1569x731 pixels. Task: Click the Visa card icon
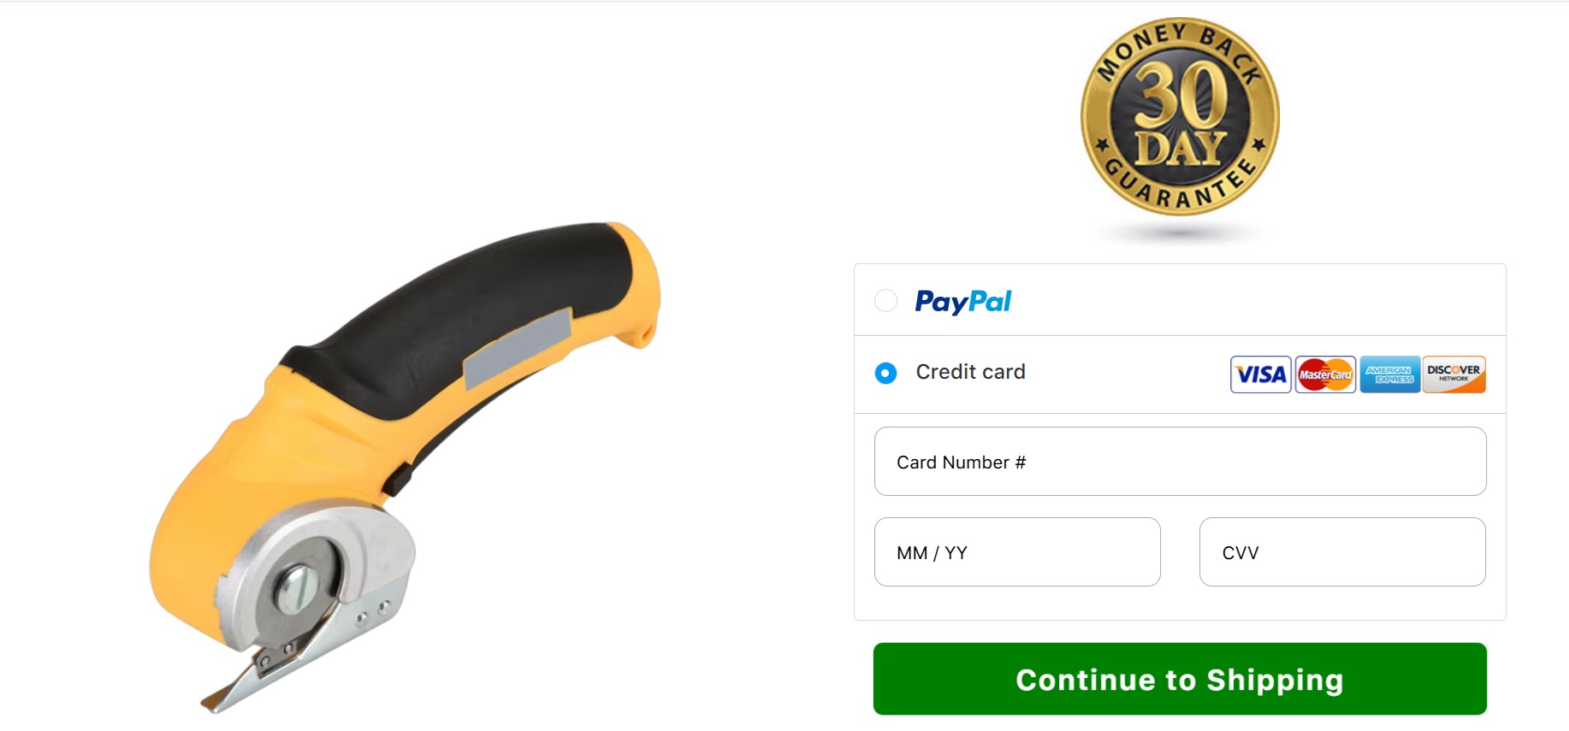1260,374
